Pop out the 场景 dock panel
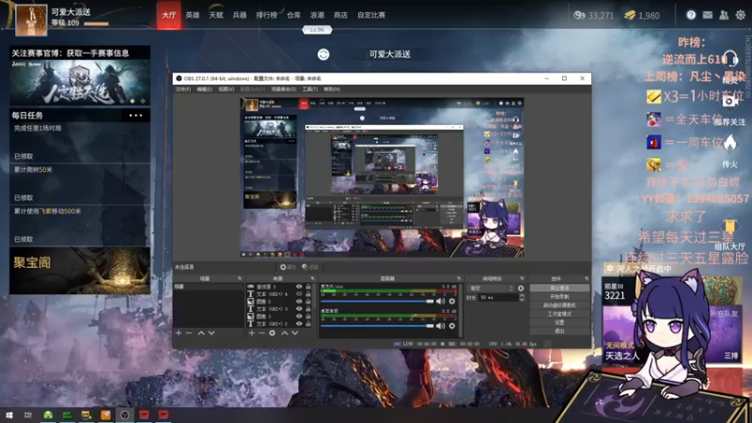This screenshot has height=423, width=752. [240, 278]
